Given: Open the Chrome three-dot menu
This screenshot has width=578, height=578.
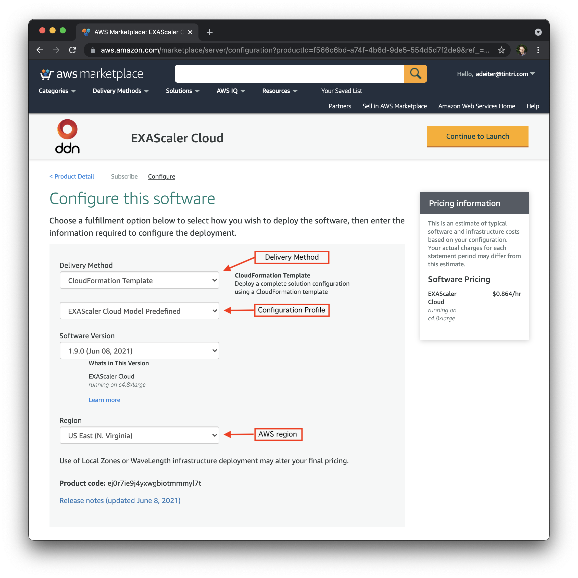Looking at the screenshot, I should tap(538, 50).
